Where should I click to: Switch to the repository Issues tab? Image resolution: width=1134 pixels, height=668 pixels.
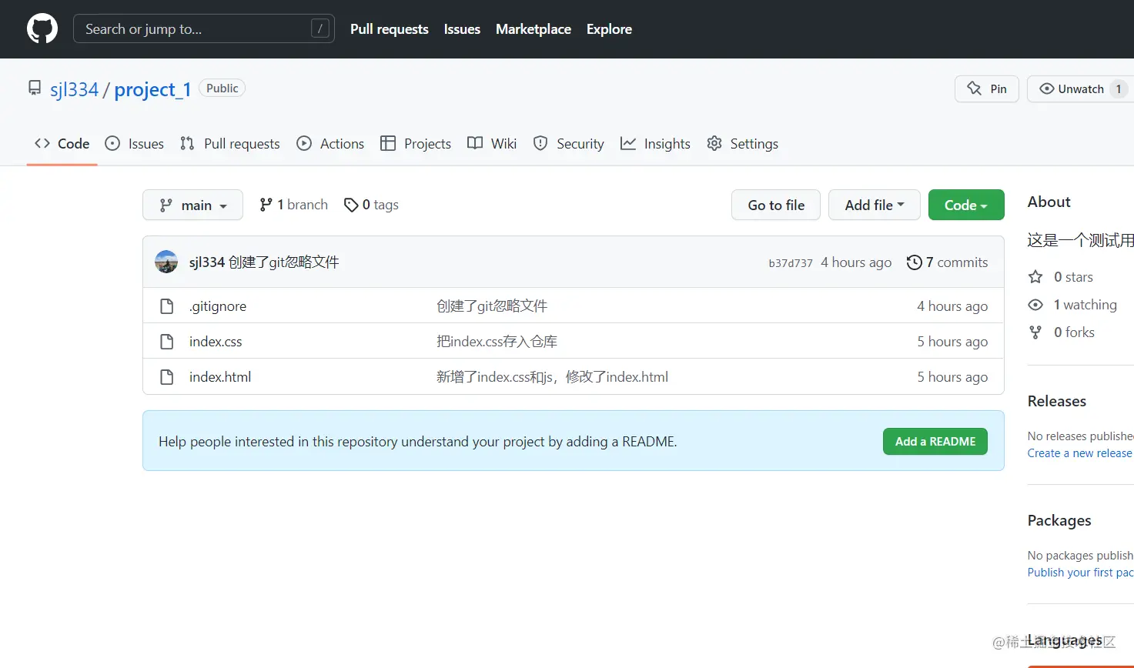135,144
